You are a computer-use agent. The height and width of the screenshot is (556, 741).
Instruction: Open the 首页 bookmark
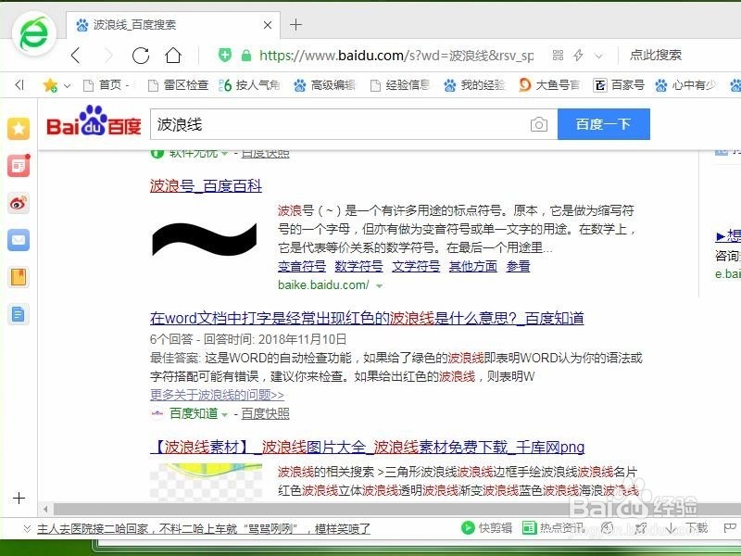click(x=107, y=85)
